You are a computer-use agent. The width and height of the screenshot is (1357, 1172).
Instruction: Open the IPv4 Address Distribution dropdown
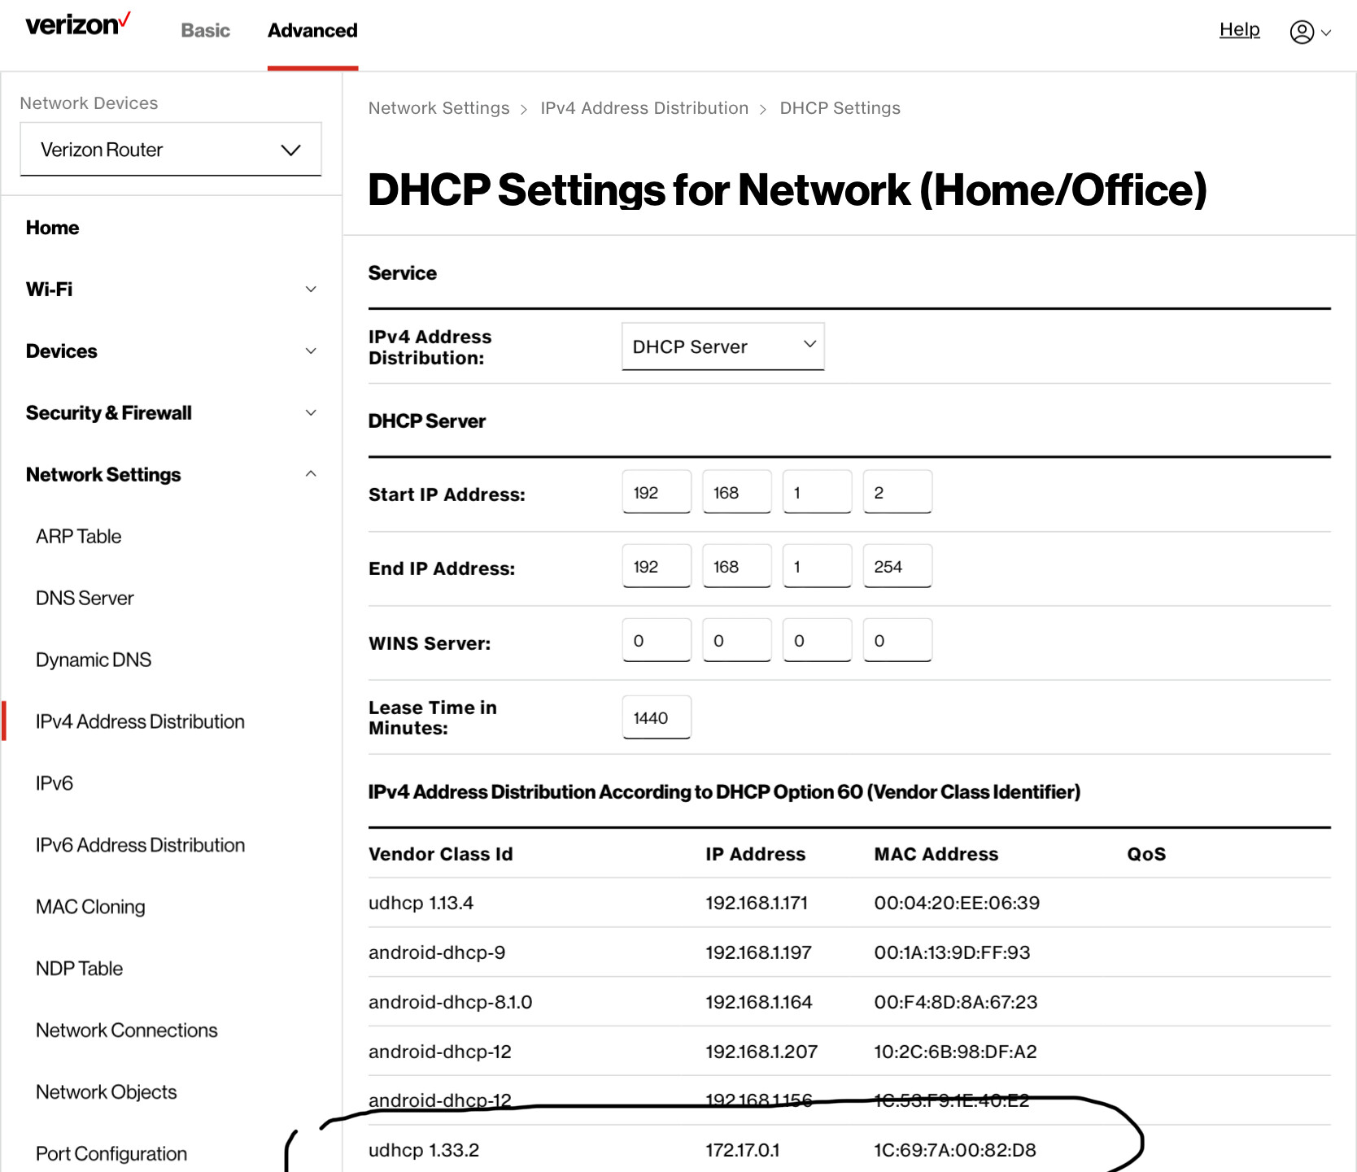tap(722, 346)
